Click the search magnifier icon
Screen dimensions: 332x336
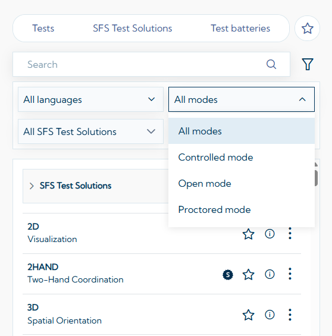271,64
